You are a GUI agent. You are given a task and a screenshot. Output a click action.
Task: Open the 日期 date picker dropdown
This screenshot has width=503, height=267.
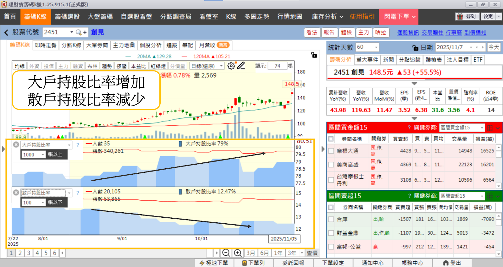click(x=471, y=47)
